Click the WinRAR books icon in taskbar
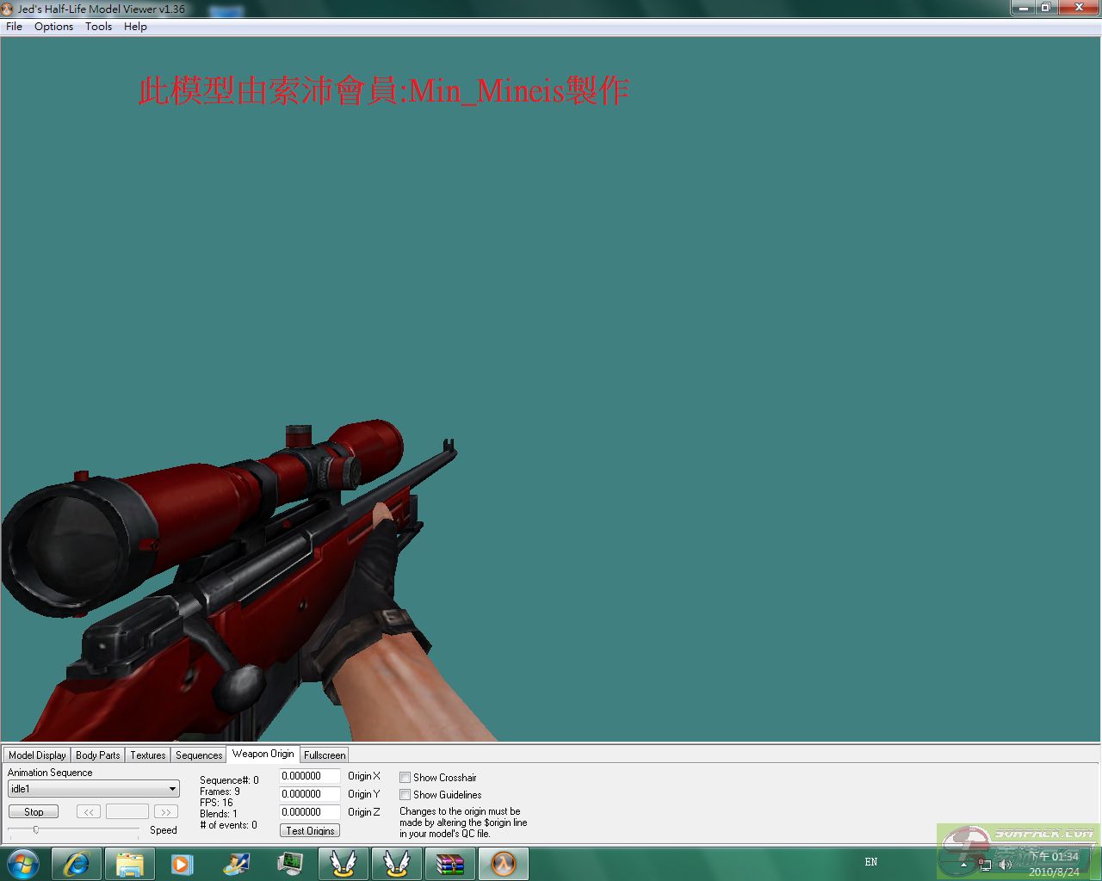Screen dimensions: 1102x881 449,864
